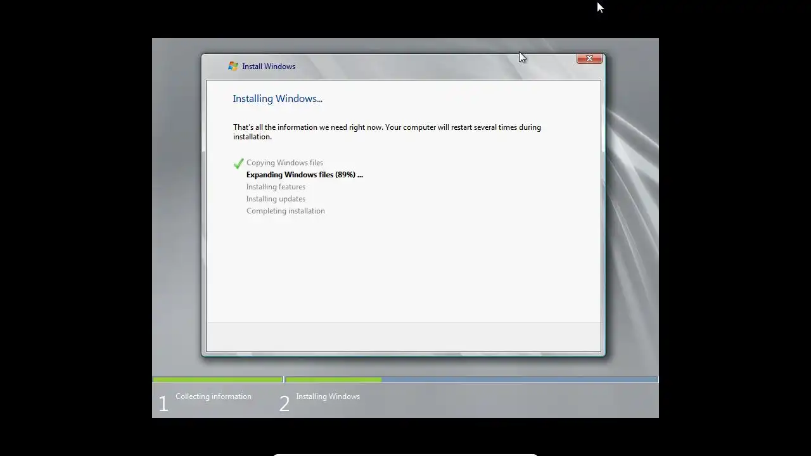Close the Install Windows dialog
This screenshot has width=811, height=456.
pos(589,59)
